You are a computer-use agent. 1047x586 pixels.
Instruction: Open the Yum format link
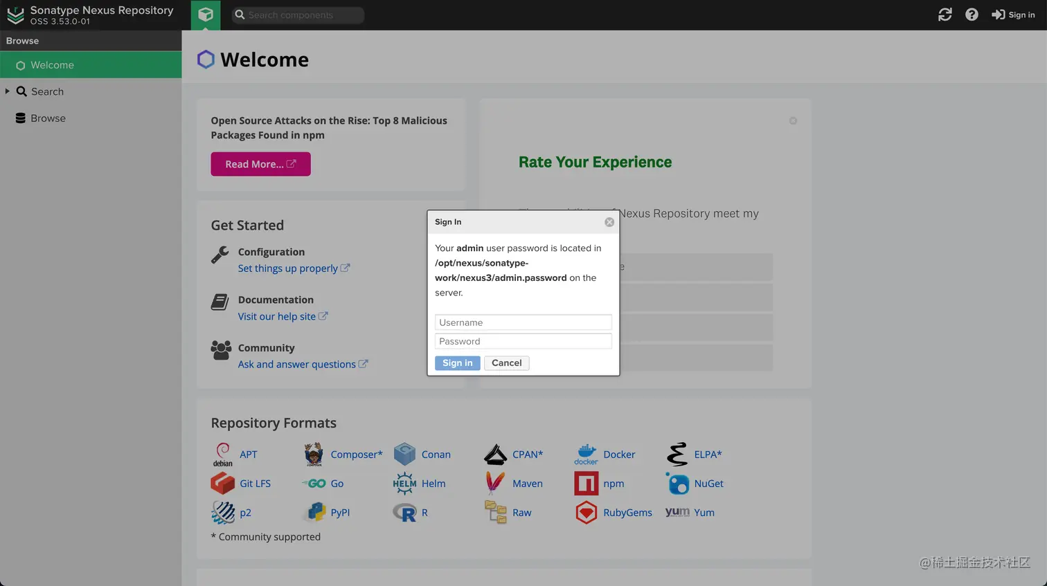pos(704,513)
